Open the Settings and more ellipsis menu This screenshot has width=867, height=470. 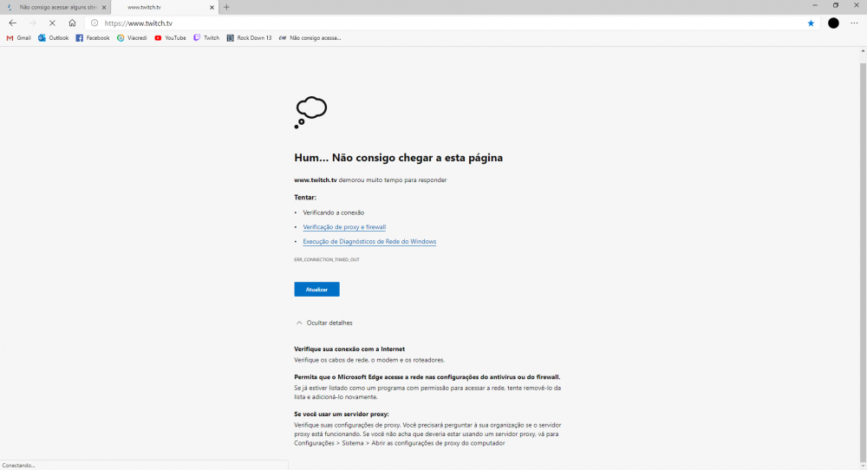coord(854,23)
